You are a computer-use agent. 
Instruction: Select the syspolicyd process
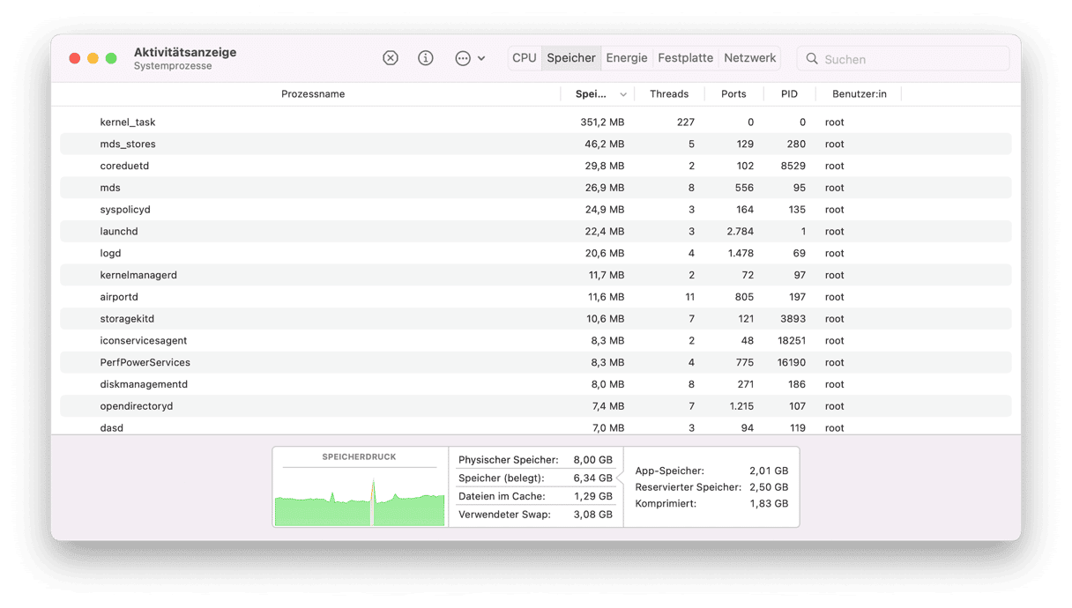click(x=536, y=210)
